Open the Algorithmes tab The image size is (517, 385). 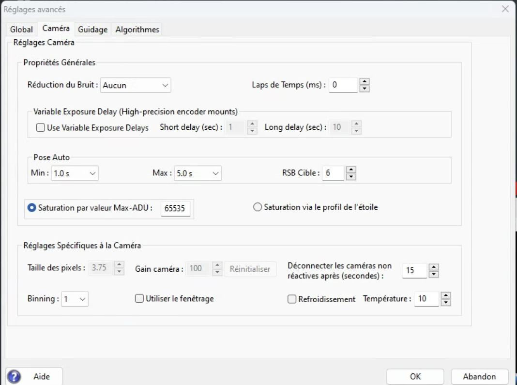137,30
